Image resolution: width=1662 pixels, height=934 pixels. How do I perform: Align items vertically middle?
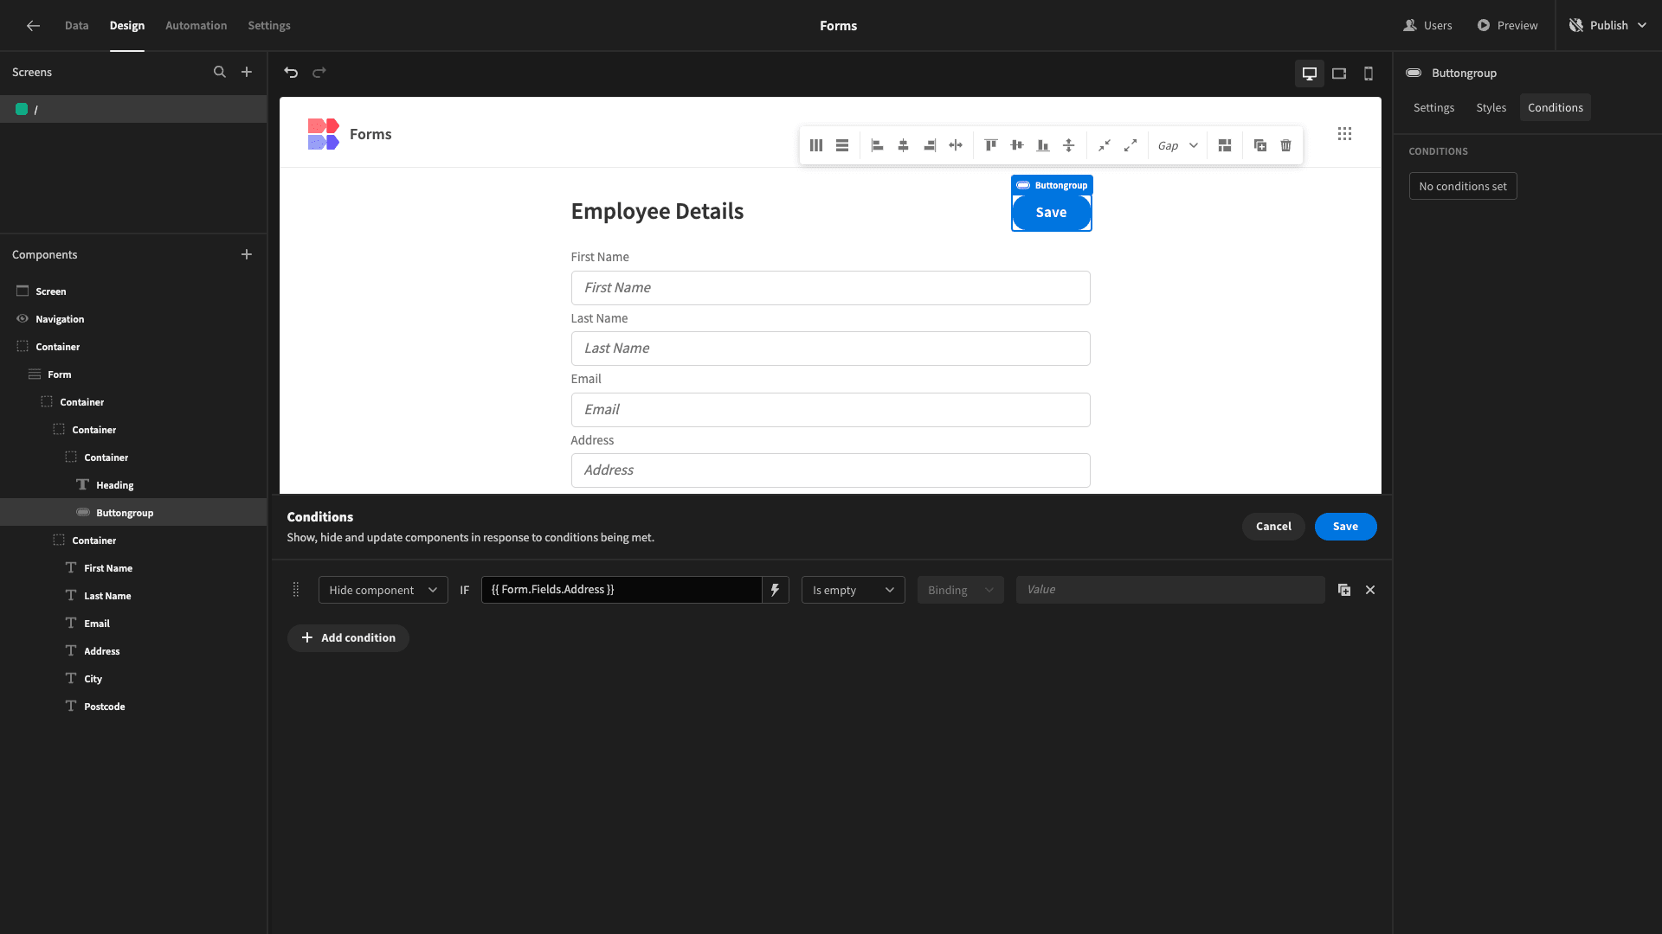coord(1017,145)
